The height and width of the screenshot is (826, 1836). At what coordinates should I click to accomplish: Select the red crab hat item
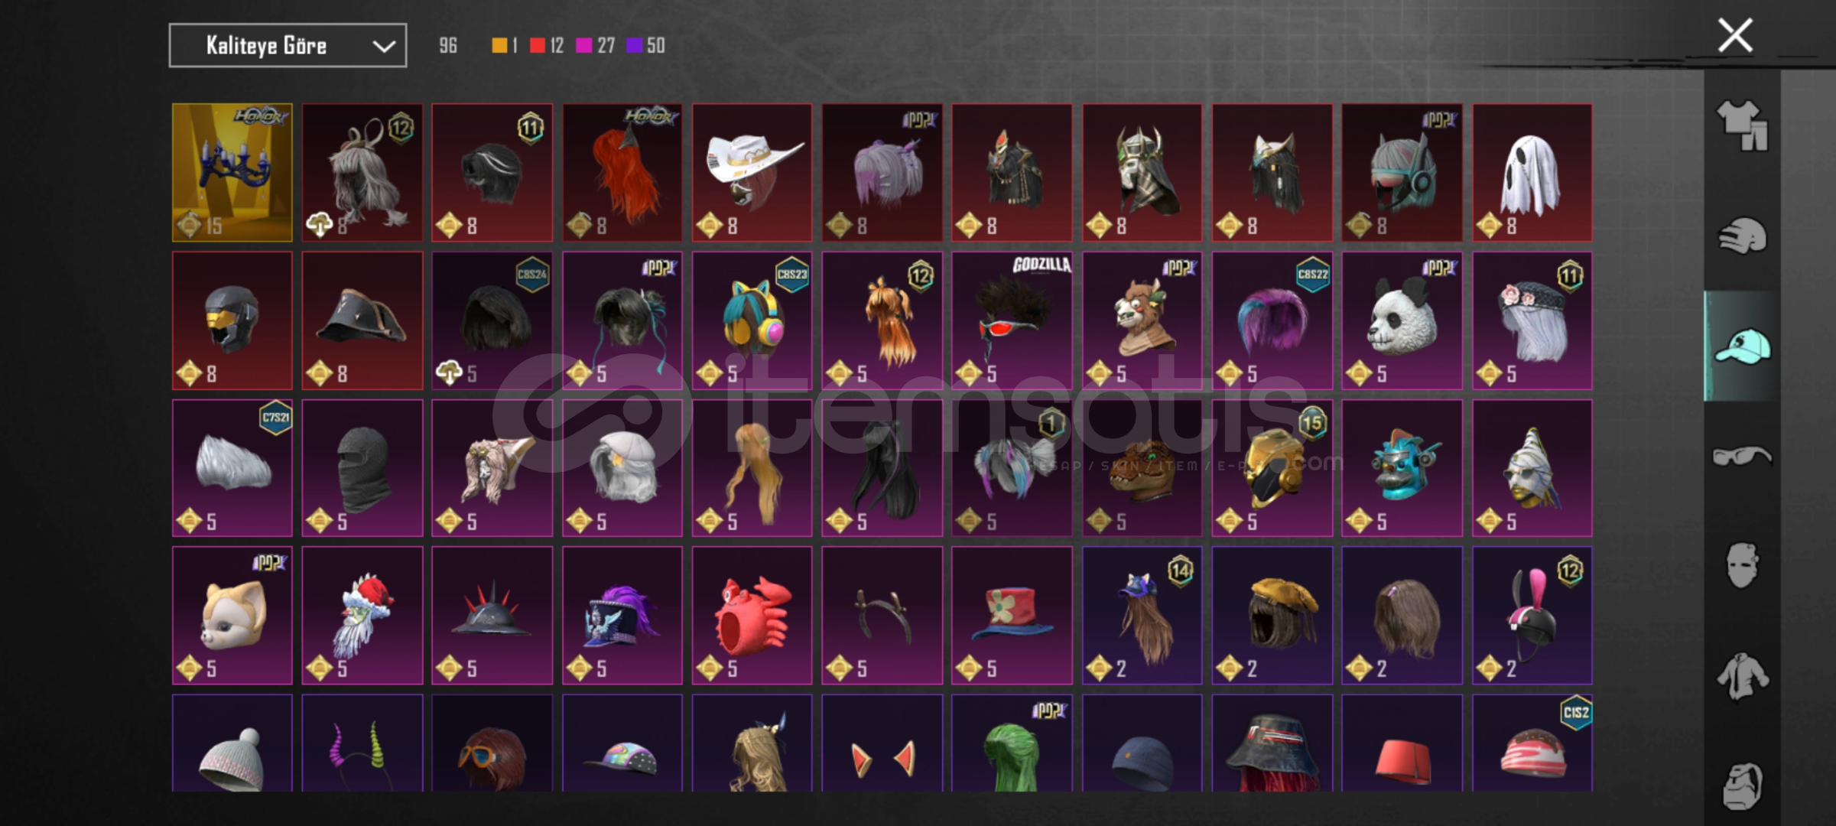752,616
